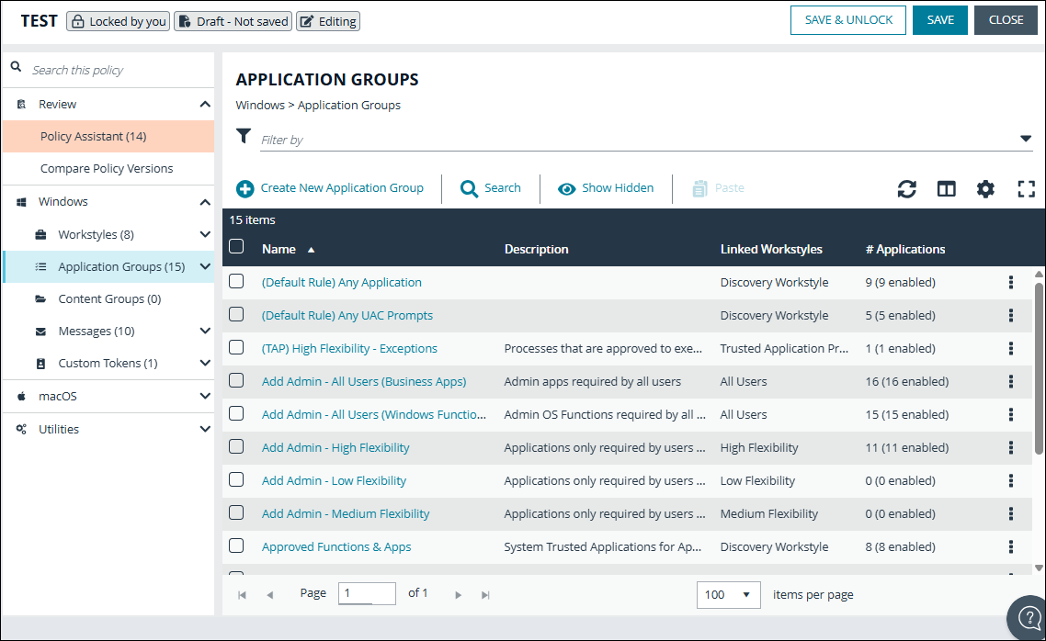Viewport: 1046px width, 641px height.
Task: Check the Add Admin - High Flexibility row checkbox
Action: (x=236, y=447)
